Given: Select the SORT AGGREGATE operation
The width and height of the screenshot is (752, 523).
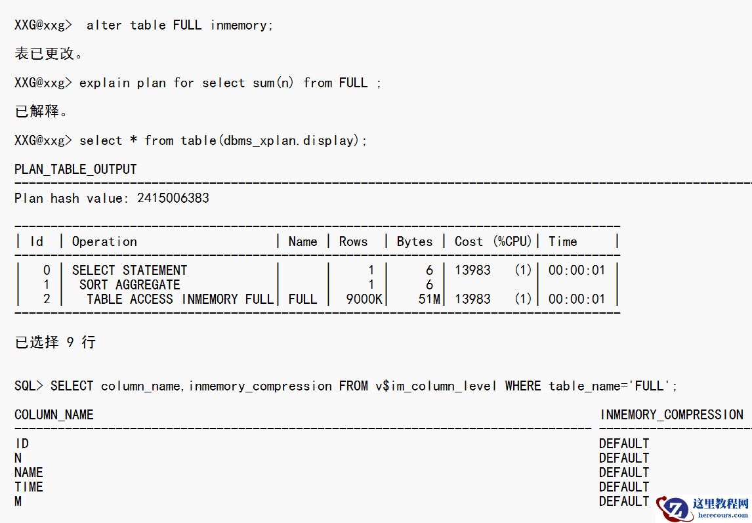Looking at the screenshot, I should tap(129, 285).
